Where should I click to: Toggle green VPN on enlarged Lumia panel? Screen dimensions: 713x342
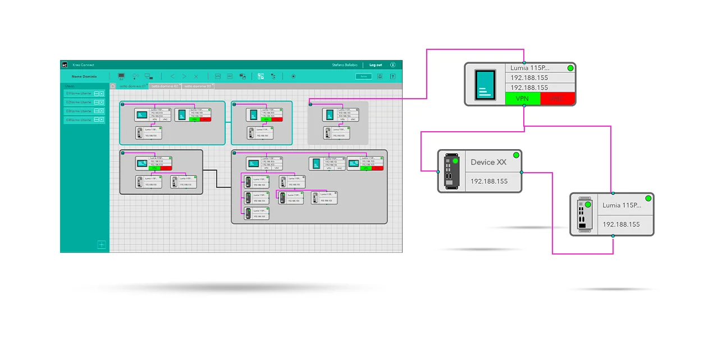[x=522, y=99]
